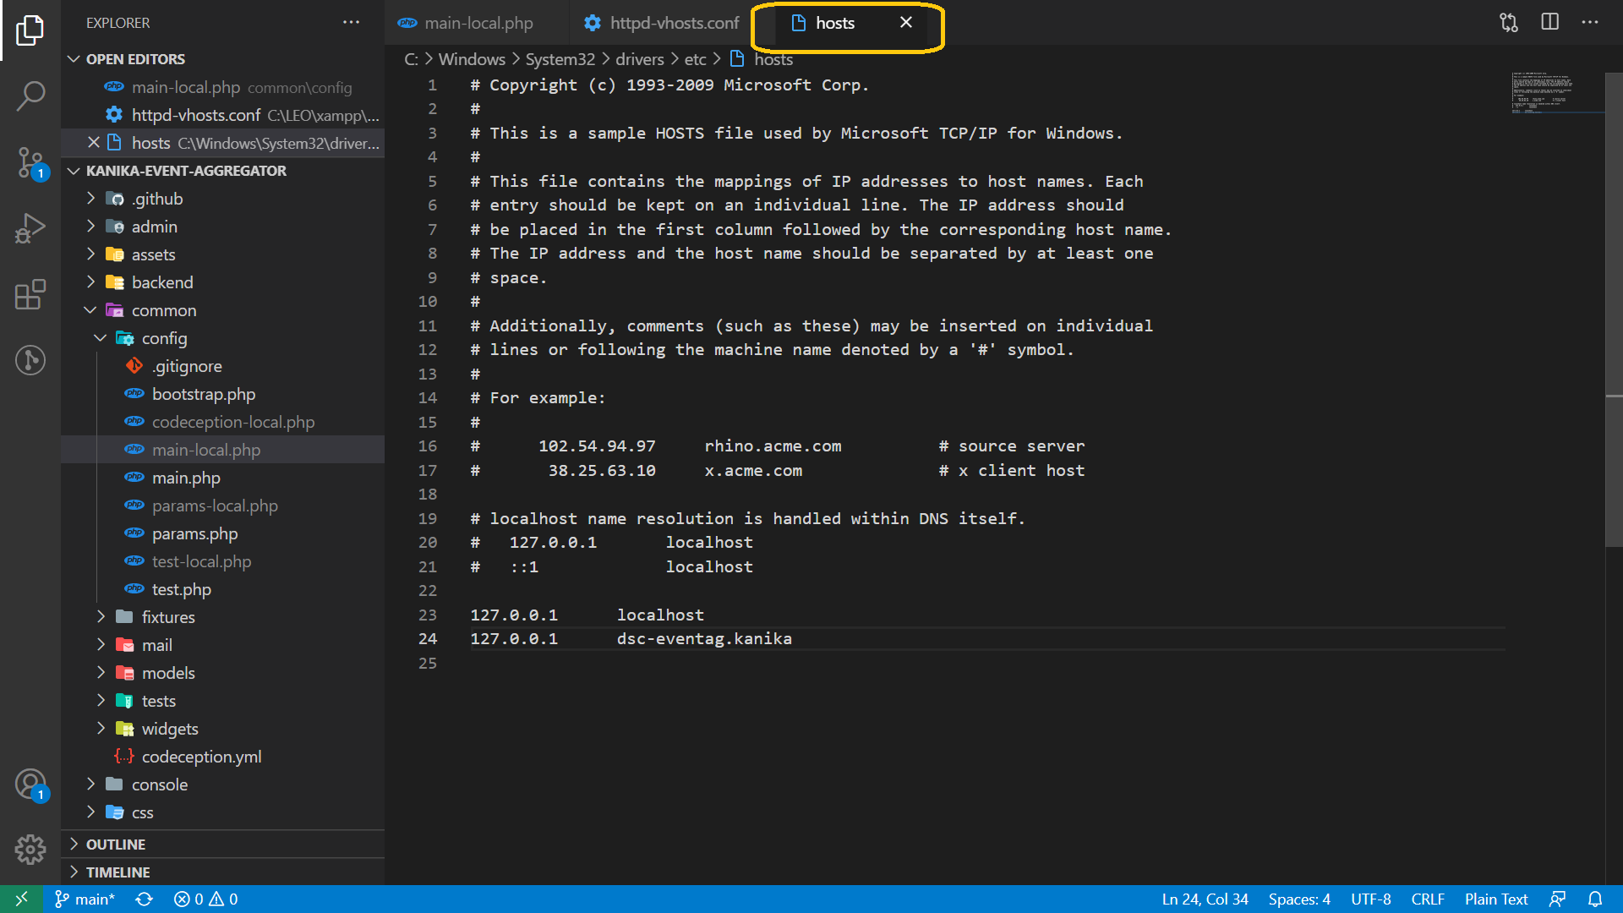Click the etc breadcrumb segment
Viewport: 1623px width, 913px height.
[695, 59]
